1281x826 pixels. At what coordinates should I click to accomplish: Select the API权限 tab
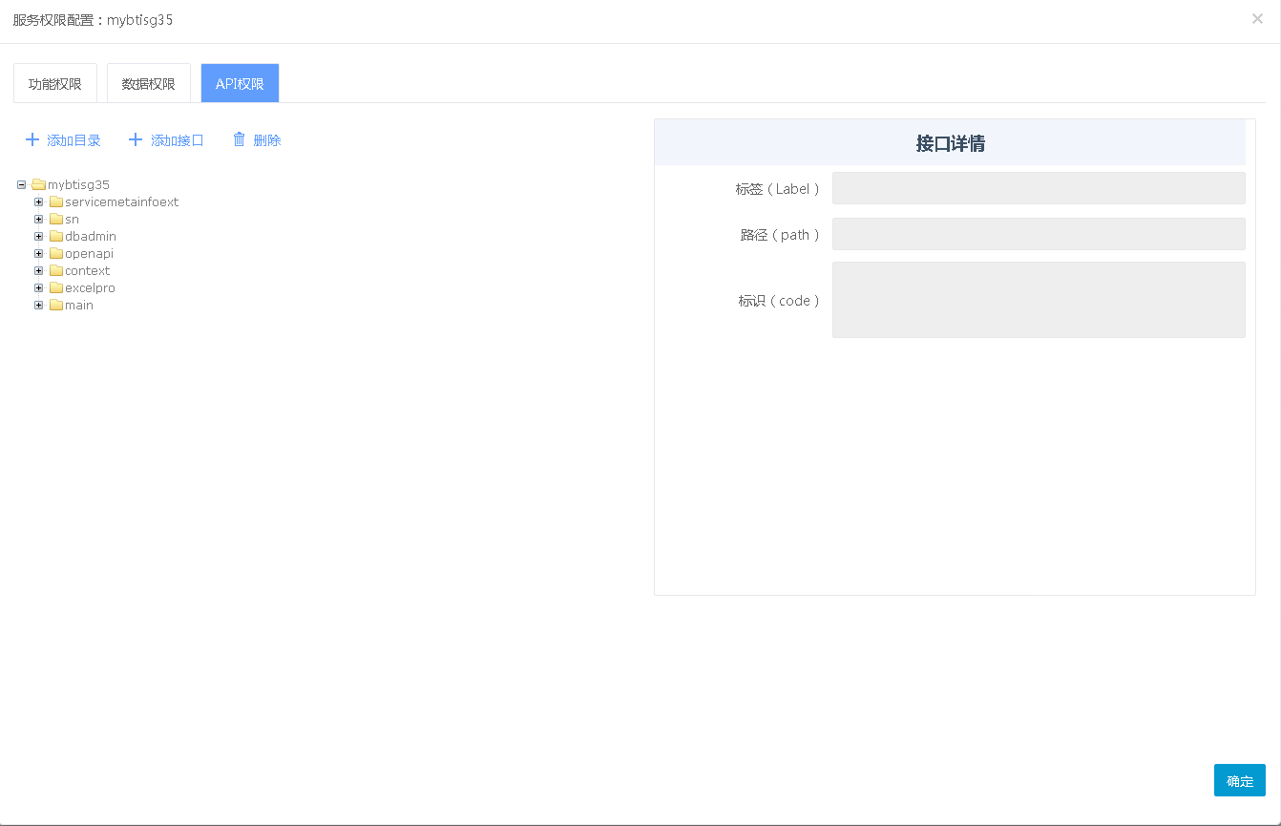click(240, 84)
